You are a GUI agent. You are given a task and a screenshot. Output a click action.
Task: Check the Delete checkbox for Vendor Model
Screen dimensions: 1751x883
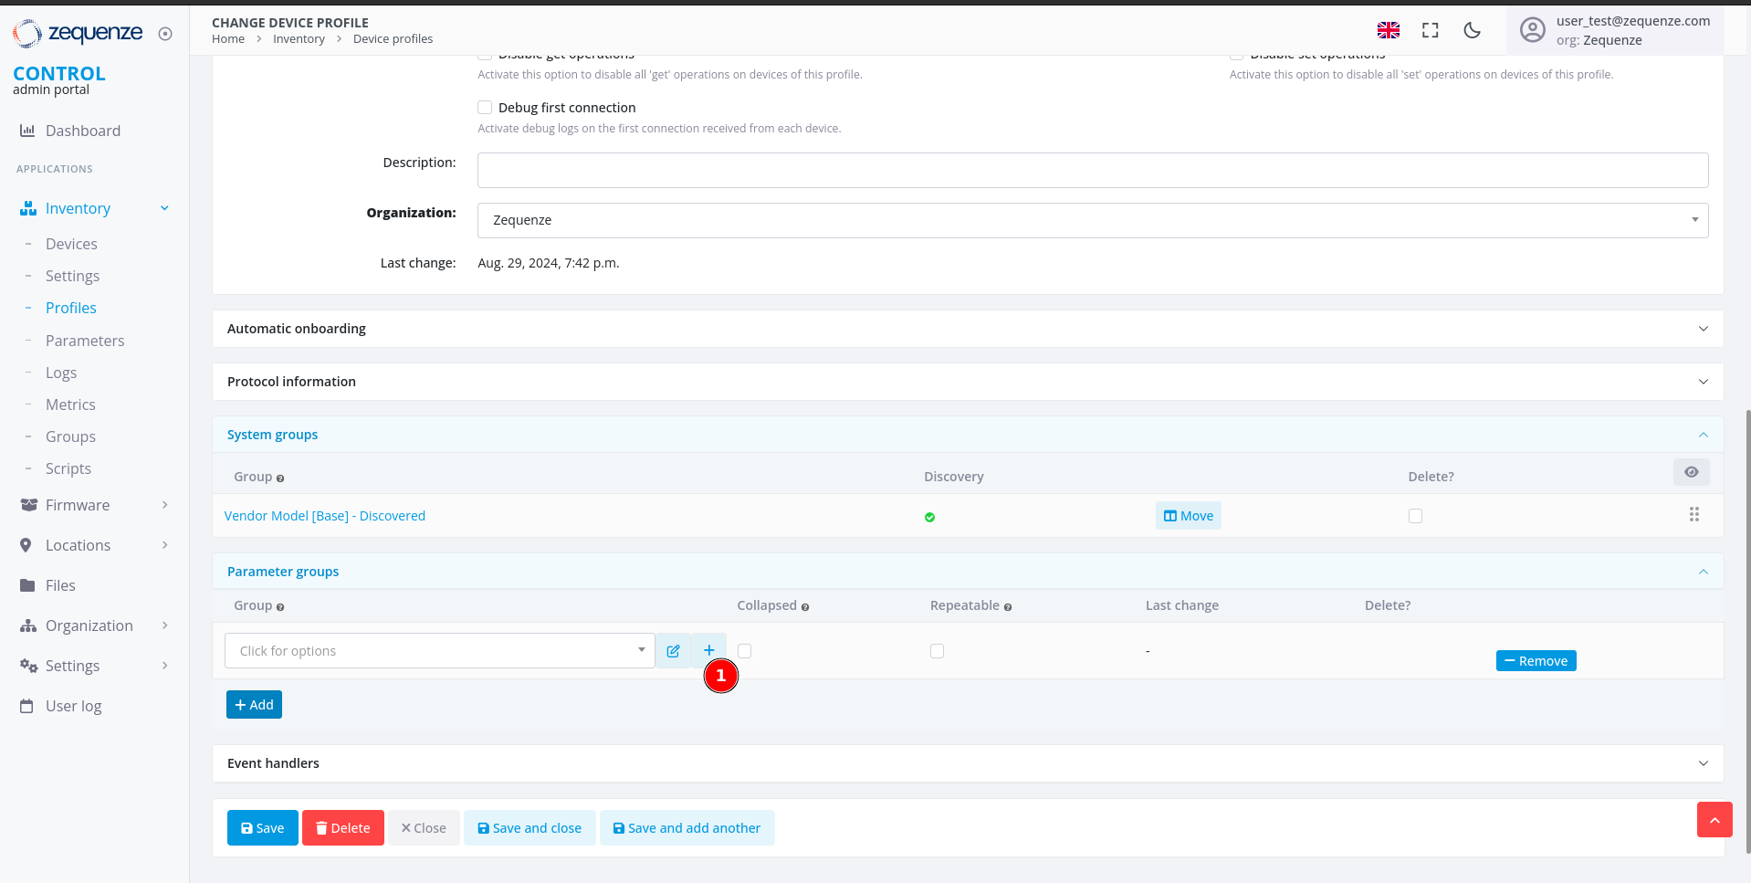point(1415,516)
